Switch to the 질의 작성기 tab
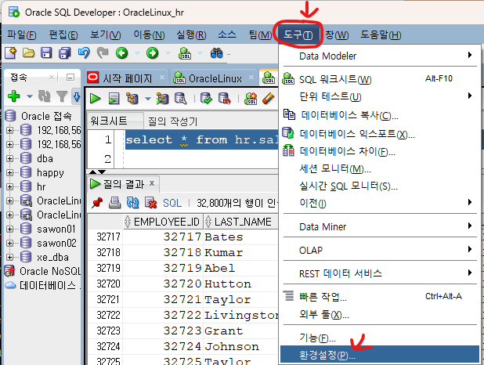The width and height of the screenshot is (484, 365). point(173,121)
